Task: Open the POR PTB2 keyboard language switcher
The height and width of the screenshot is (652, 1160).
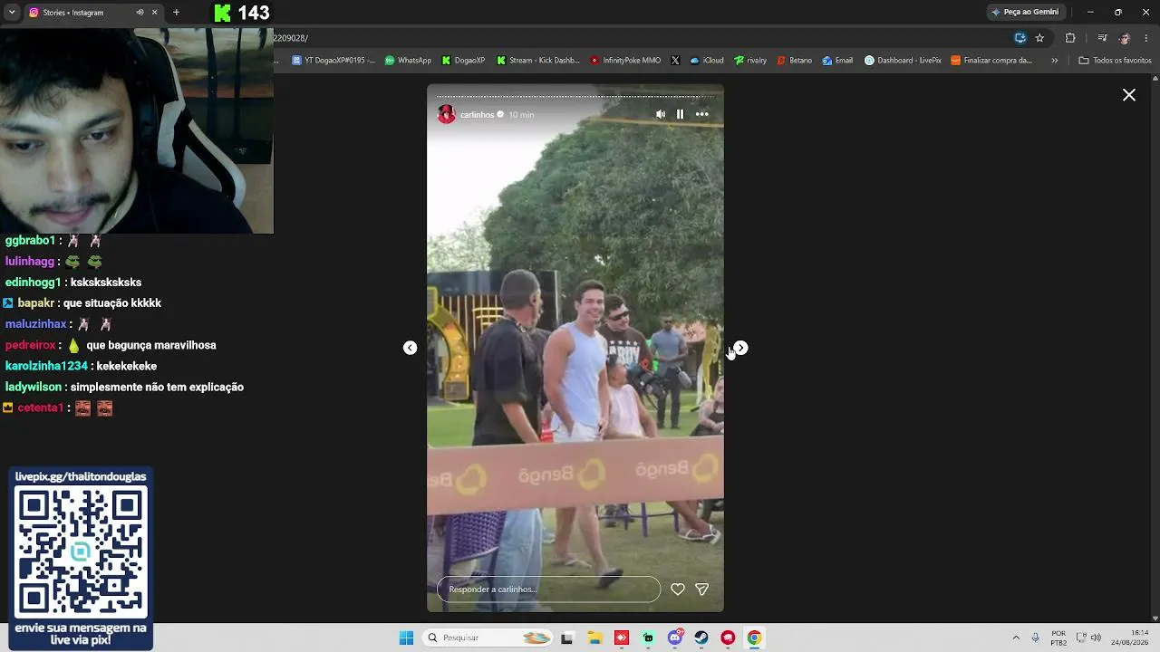Action: click(1058, 638)
